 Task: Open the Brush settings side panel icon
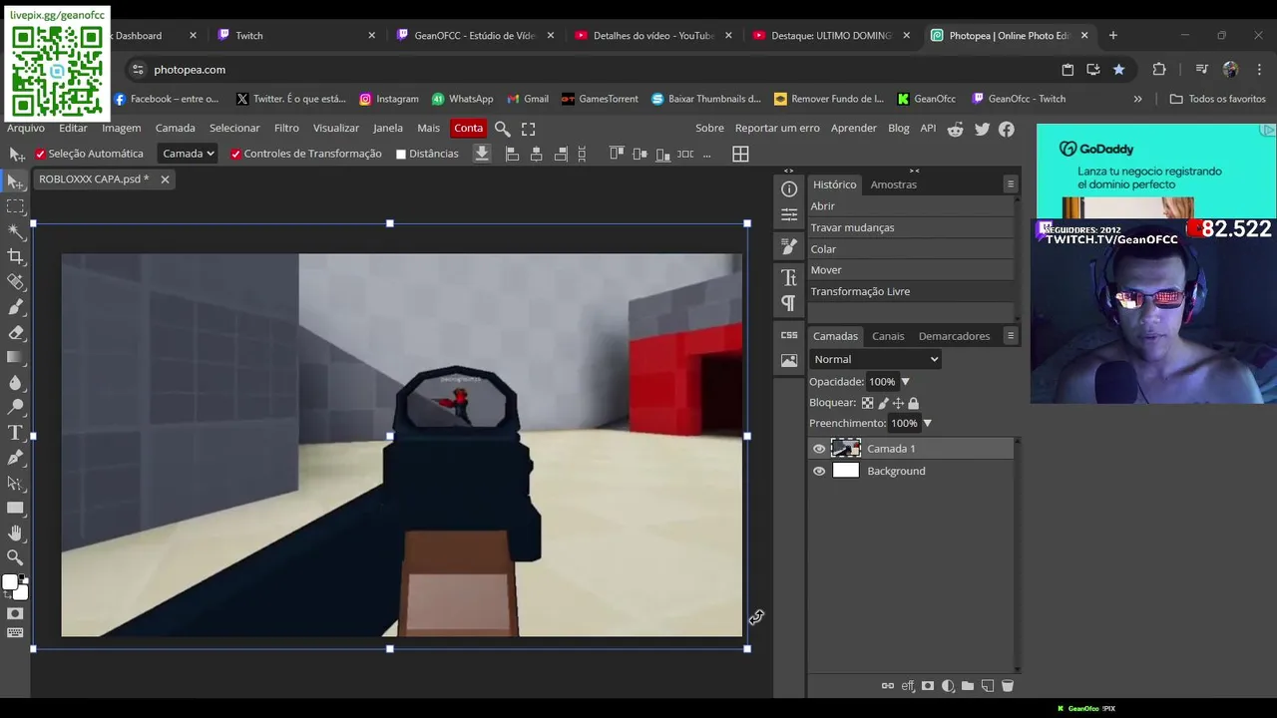pyautogui.click(x=789, y=246)
